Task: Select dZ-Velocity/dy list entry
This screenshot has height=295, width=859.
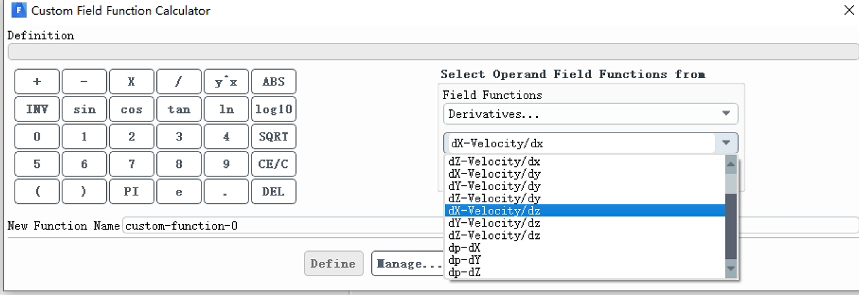Action: 585,198
